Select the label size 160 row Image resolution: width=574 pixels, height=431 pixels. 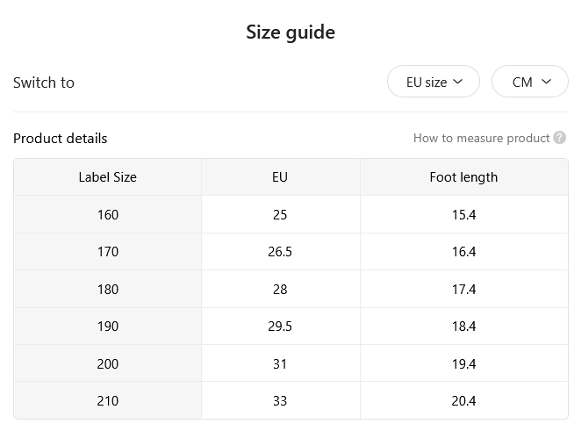[291, 214]
